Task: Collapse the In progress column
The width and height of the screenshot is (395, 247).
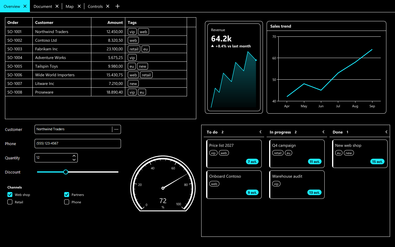Action: tap(323, 132)
